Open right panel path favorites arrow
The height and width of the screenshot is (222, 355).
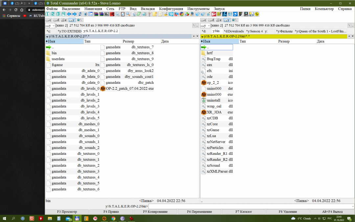pos(202,37)
